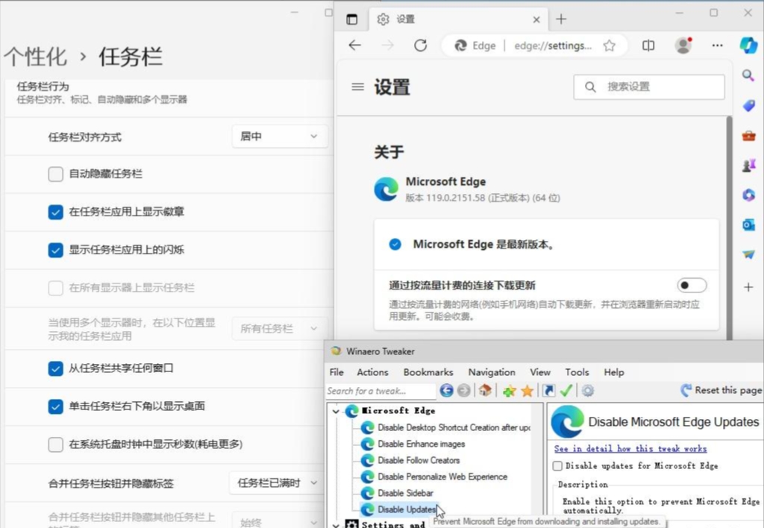Open the Tools menu in Winaero Tweaker
This screenshot has height=528, width=764.
(x=576, y=371)
